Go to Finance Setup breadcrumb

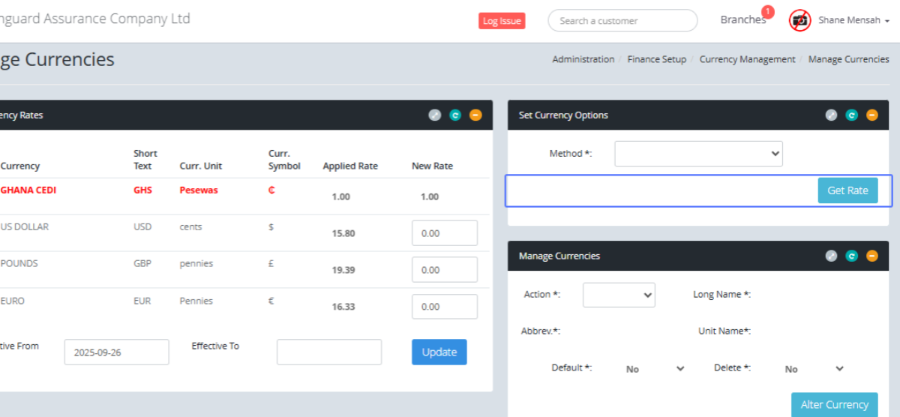click(656, 59)
